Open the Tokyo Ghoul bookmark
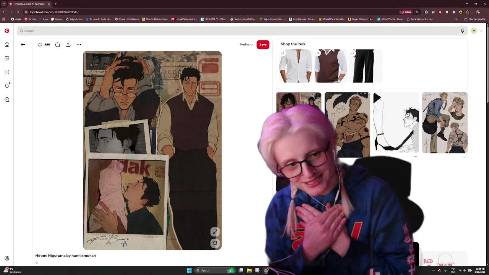 point(74,19)
